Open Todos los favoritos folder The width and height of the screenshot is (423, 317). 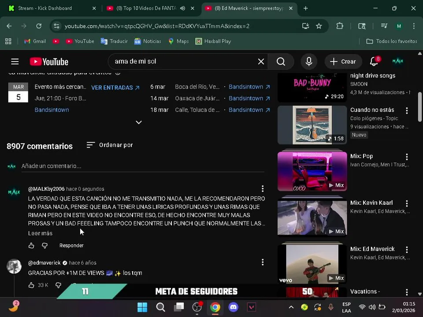click(x=391, y=41)
